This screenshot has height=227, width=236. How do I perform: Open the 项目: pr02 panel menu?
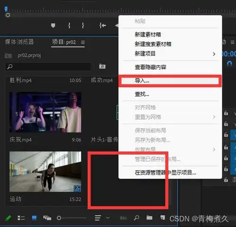tap(83, 43)
